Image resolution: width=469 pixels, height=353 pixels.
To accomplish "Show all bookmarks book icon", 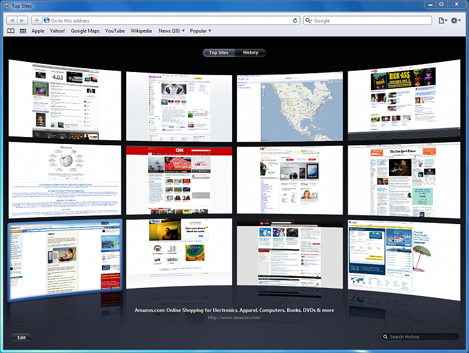I will (11, 31).
